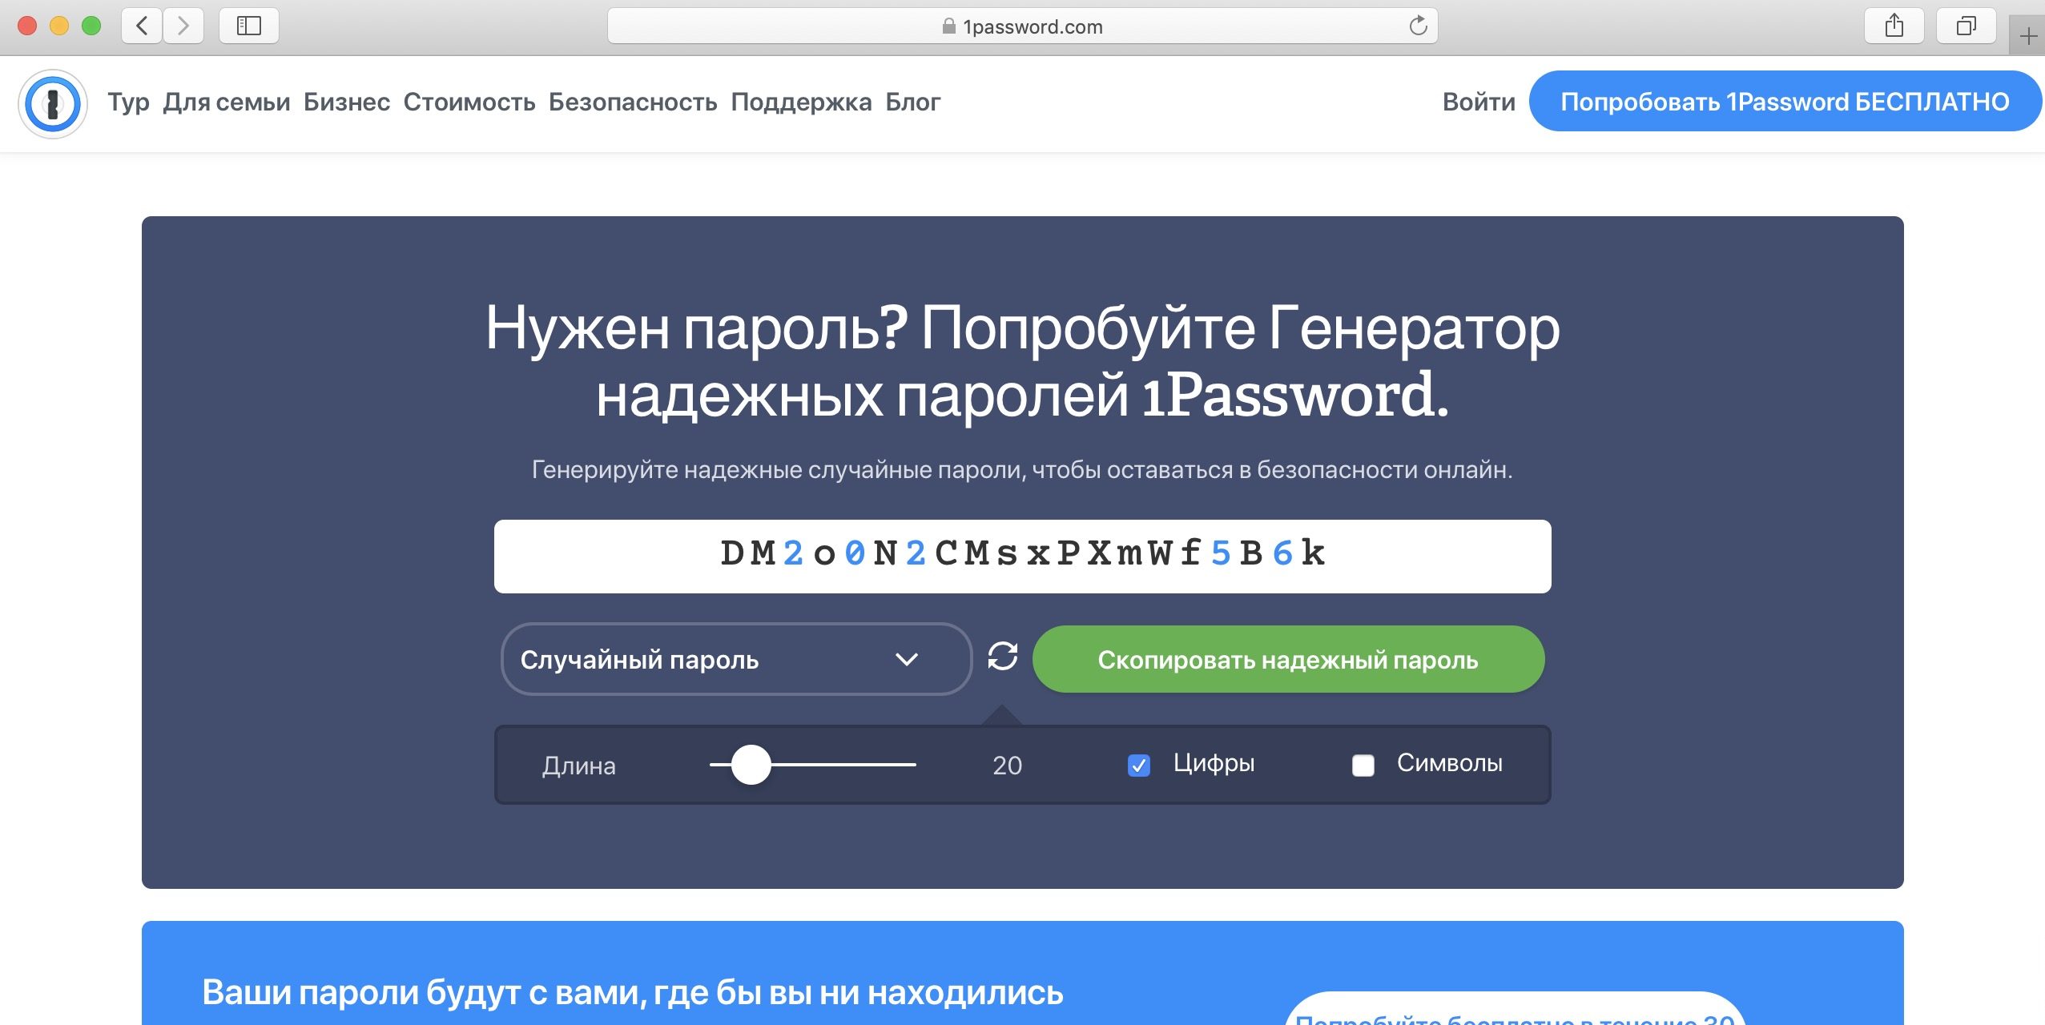Image resolution: width=2045 pixels, height=1025 pixels.
Task: Visit the Блог link
Action: [x=912, y=102]
